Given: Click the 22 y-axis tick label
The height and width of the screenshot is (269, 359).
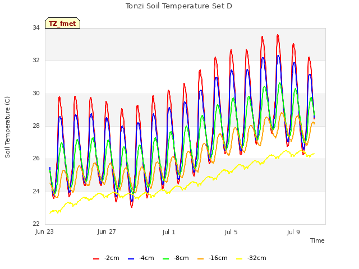Looking at the screenshot, I should click(36, 224).
